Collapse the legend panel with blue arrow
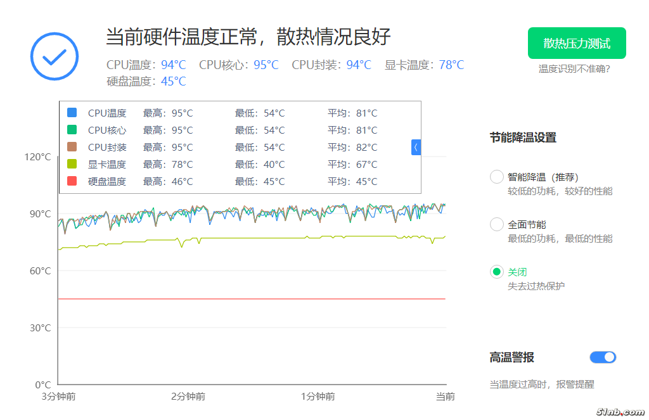 (416, 147)
